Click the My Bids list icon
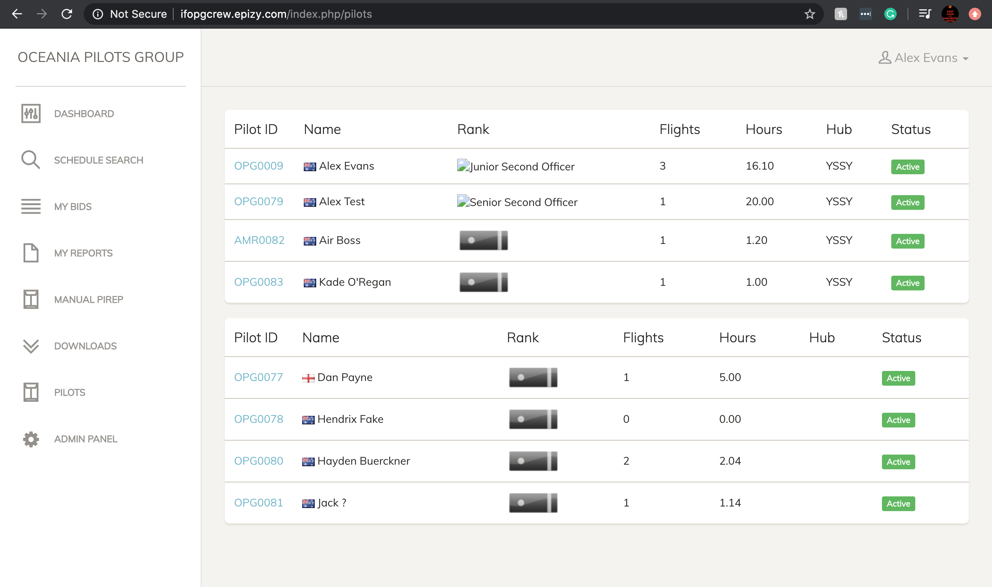 click(31, 206)
